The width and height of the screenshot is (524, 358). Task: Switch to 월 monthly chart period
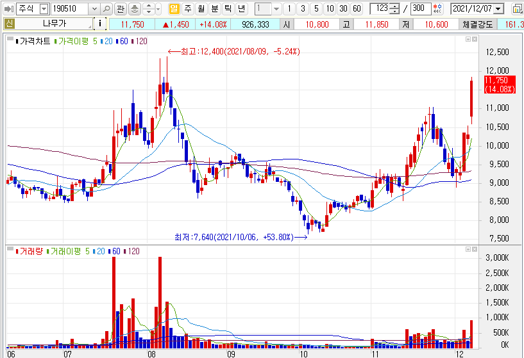pos(201,9)
